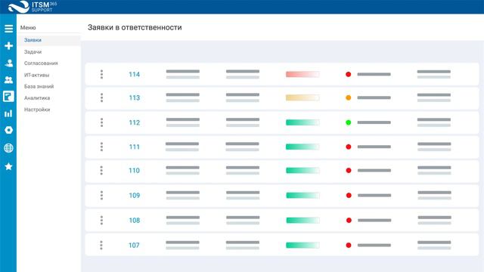Open request number 114 link
This screenshot has width=484, height=272.
[x=135, y=74]
